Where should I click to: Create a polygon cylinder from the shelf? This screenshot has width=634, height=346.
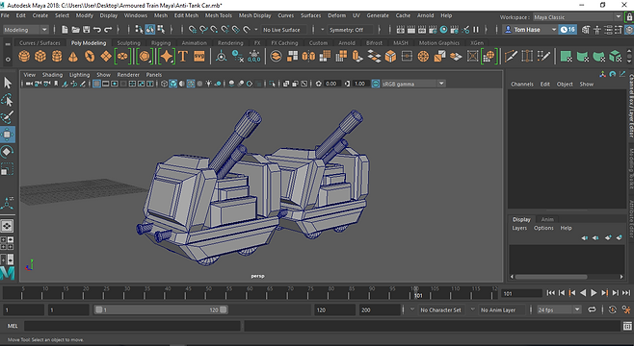[57, 57]
